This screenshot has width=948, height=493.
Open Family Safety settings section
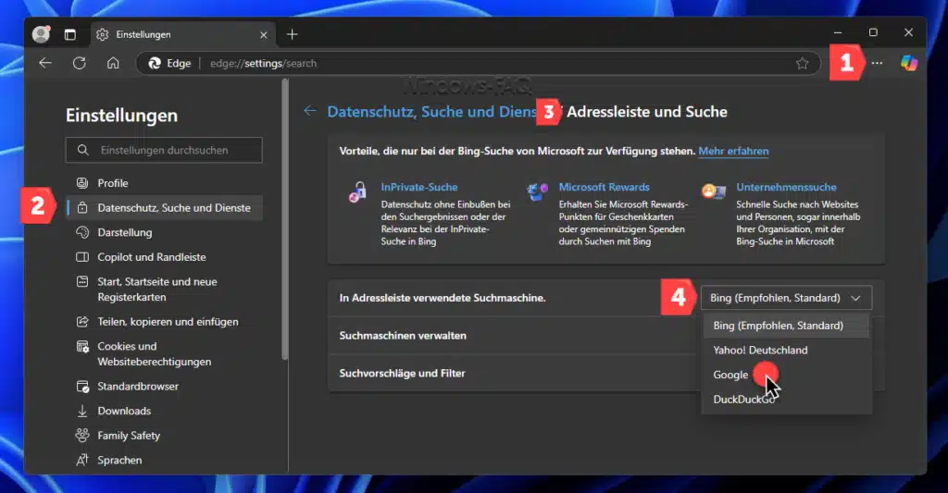point(165,437)
